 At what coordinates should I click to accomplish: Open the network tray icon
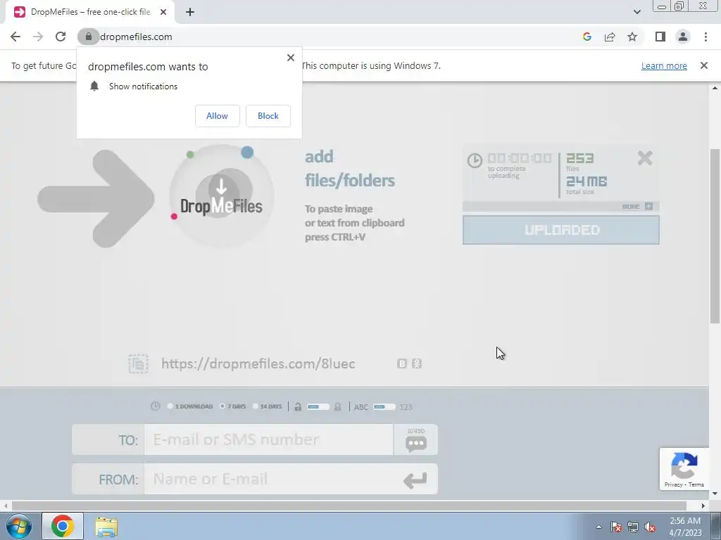point(633,527)
